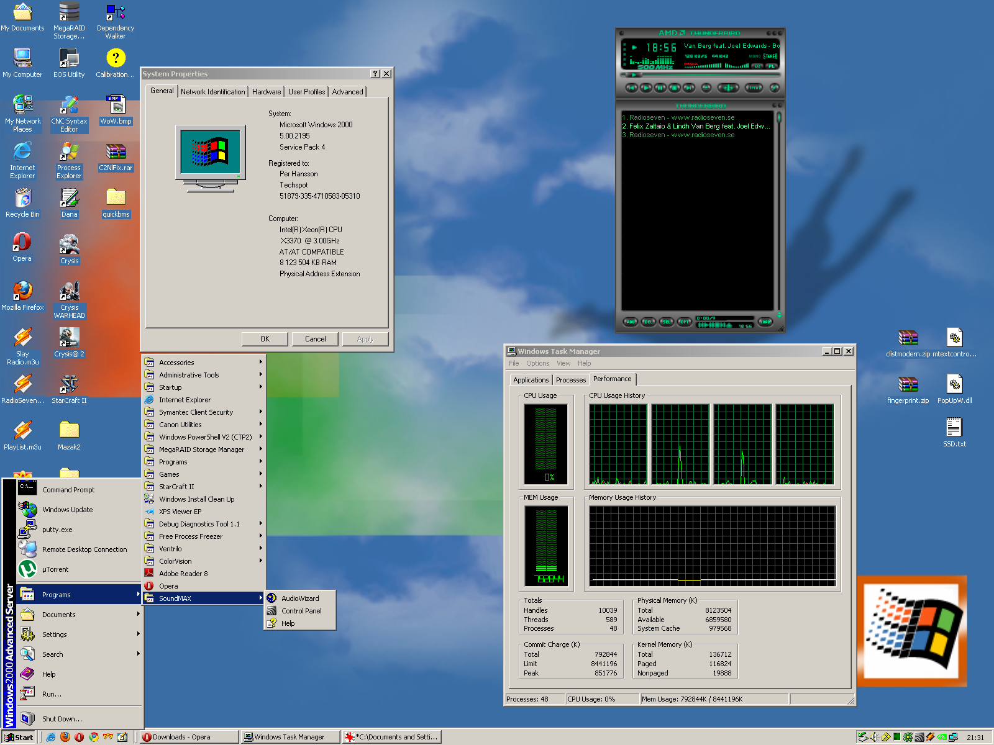This screenshot has height=745, width=994.
Task: Open SSD.txt file on desktop
Action: [x=954, y=433]
